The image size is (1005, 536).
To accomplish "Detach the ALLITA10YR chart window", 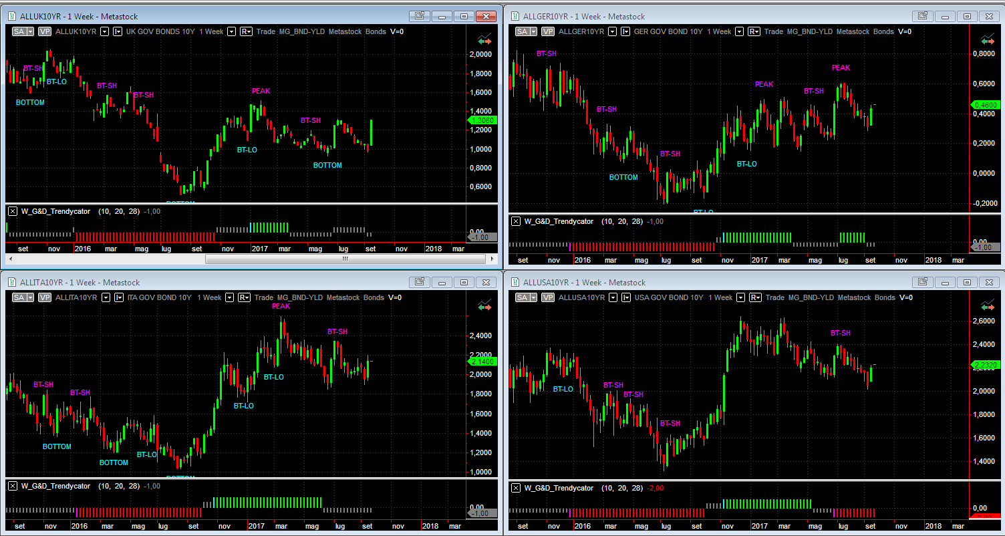I will click(420, 282).
